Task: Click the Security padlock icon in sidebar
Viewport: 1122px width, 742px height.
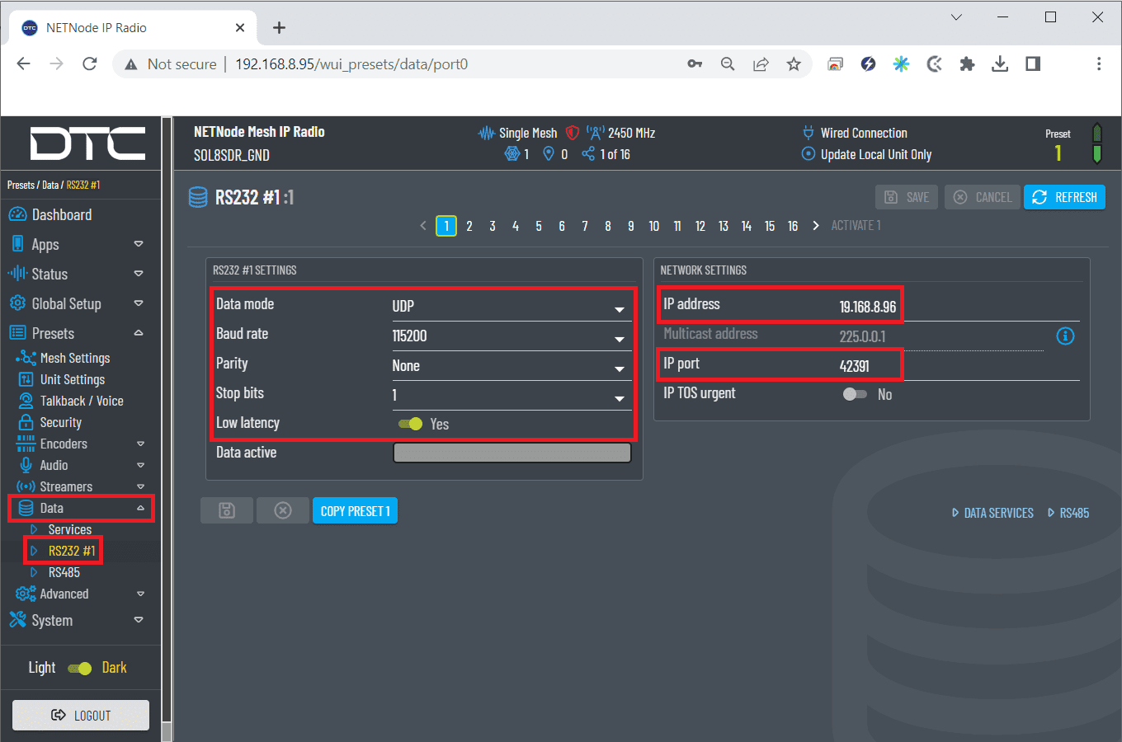Action: click(26, 422)
